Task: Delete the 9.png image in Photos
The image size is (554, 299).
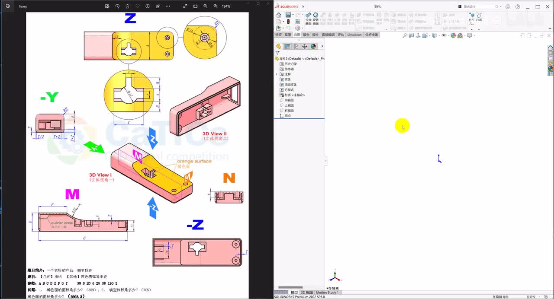Action: (127, 6)
